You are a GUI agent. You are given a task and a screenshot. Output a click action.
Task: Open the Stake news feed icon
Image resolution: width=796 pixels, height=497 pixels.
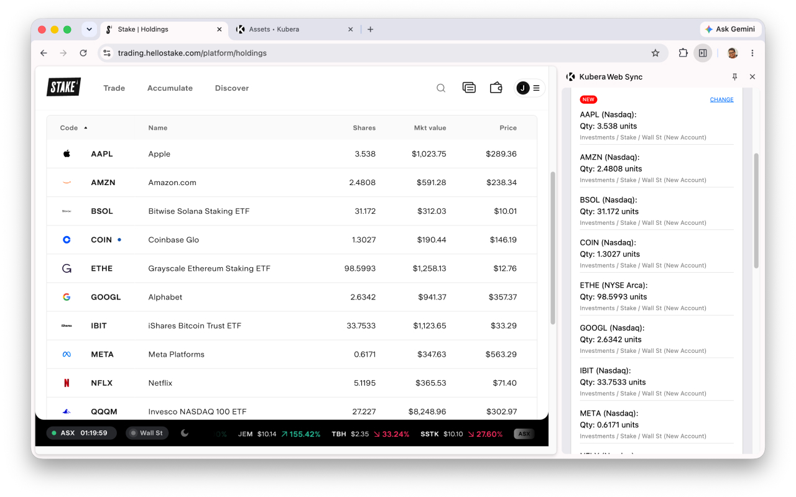(x=469, y=88)
